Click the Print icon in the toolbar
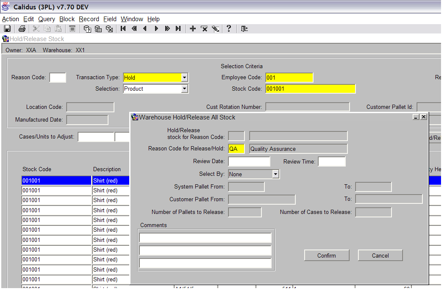The width and height of the screenshot is (444, 297). click(x=22, y=28)
